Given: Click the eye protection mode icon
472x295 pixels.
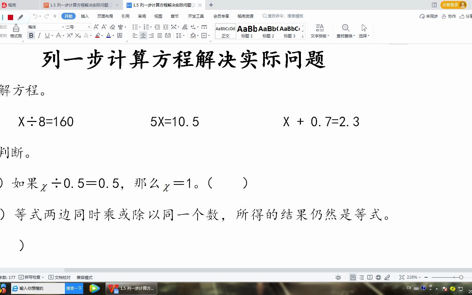Looking at the screenshot, I should pos(338,277).
